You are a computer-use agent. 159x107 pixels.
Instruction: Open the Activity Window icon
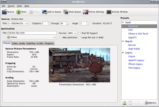tap(109, 12)
